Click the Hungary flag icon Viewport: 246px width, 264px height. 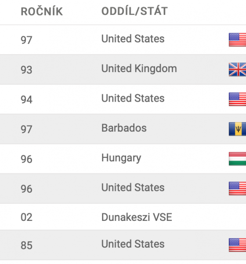(237, 159)
